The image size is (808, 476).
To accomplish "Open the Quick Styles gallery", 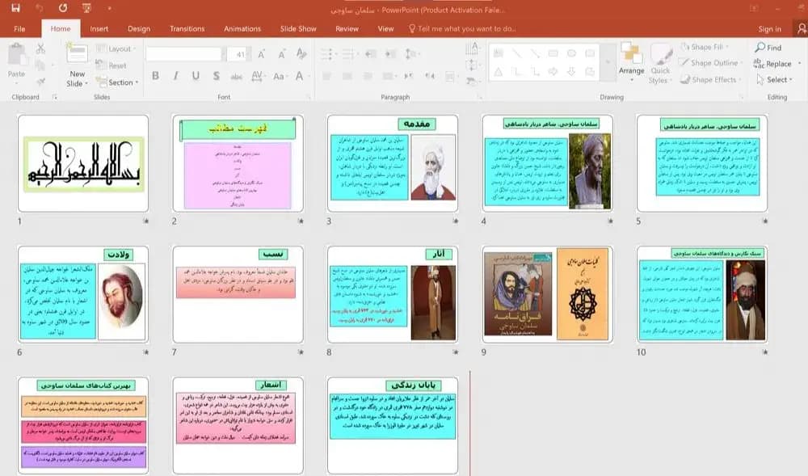I will point(660,64).
